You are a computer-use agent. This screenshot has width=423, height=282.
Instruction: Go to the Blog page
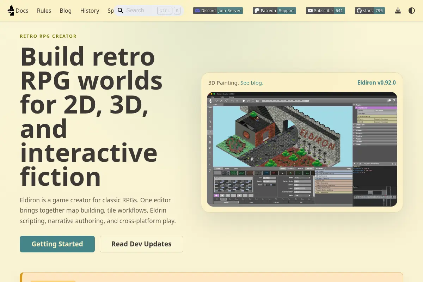pos(66,11)
